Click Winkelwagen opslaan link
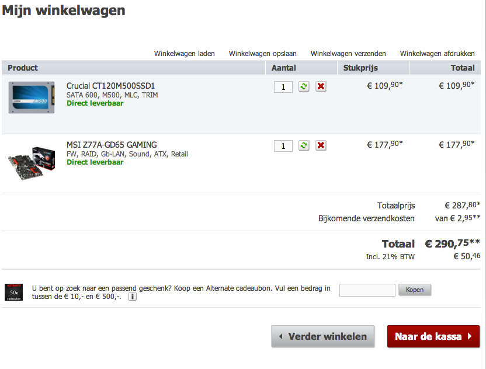Viewport: 486px width, 369px height. (x=262, y=54)
